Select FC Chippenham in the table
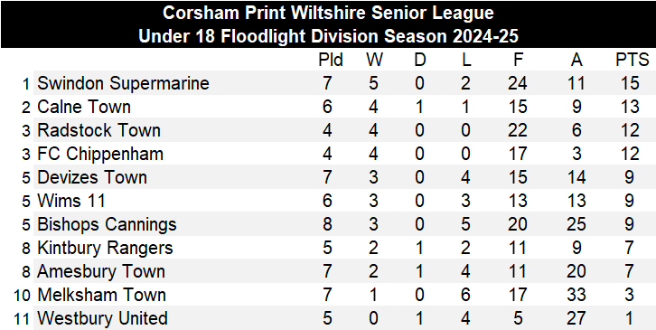656x330 pixels. point(100,154)
